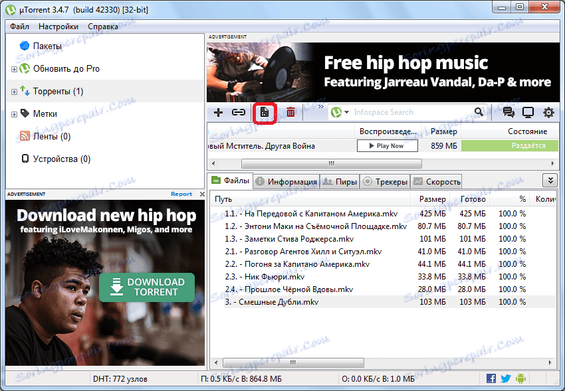Click the toolbar overflow double-chevron icon
Image resolution: width=565 pixels, height=391 pixels.
click(x=320, y=106)
